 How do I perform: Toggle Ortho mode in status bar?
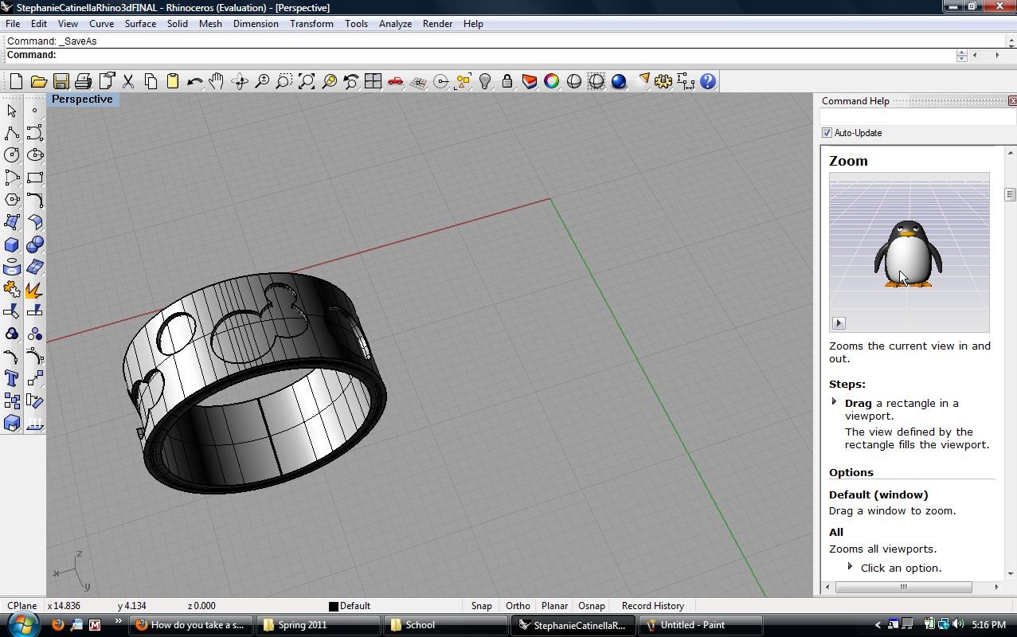518,606
